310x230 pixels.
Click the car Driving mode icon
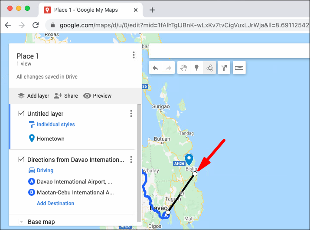pyautogui.click(x=32, y=170)
